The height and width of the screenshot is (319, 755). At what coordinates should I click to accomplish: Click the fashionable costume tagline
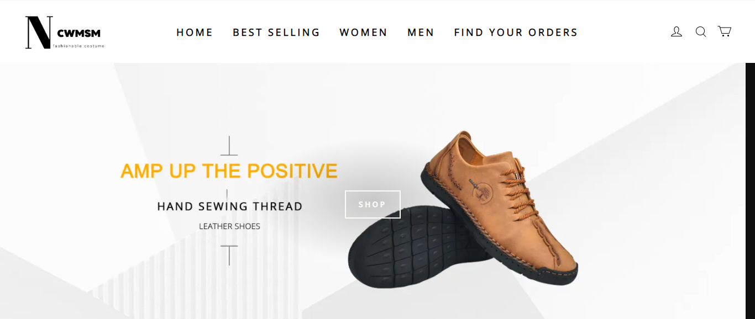point(78,46)
